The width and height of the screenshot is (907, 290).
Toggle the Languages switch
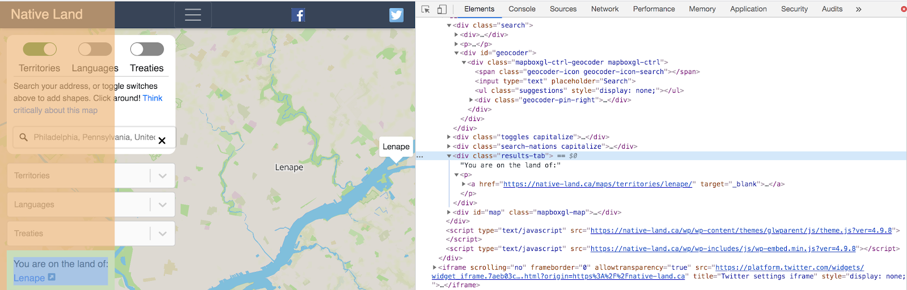pyautogui.click(x=95, y=49)
